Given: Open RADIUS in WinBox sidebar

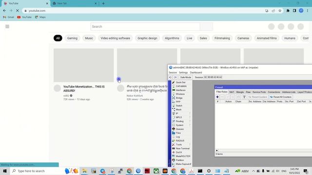Looking at the screenshot, I should [180, 140].
